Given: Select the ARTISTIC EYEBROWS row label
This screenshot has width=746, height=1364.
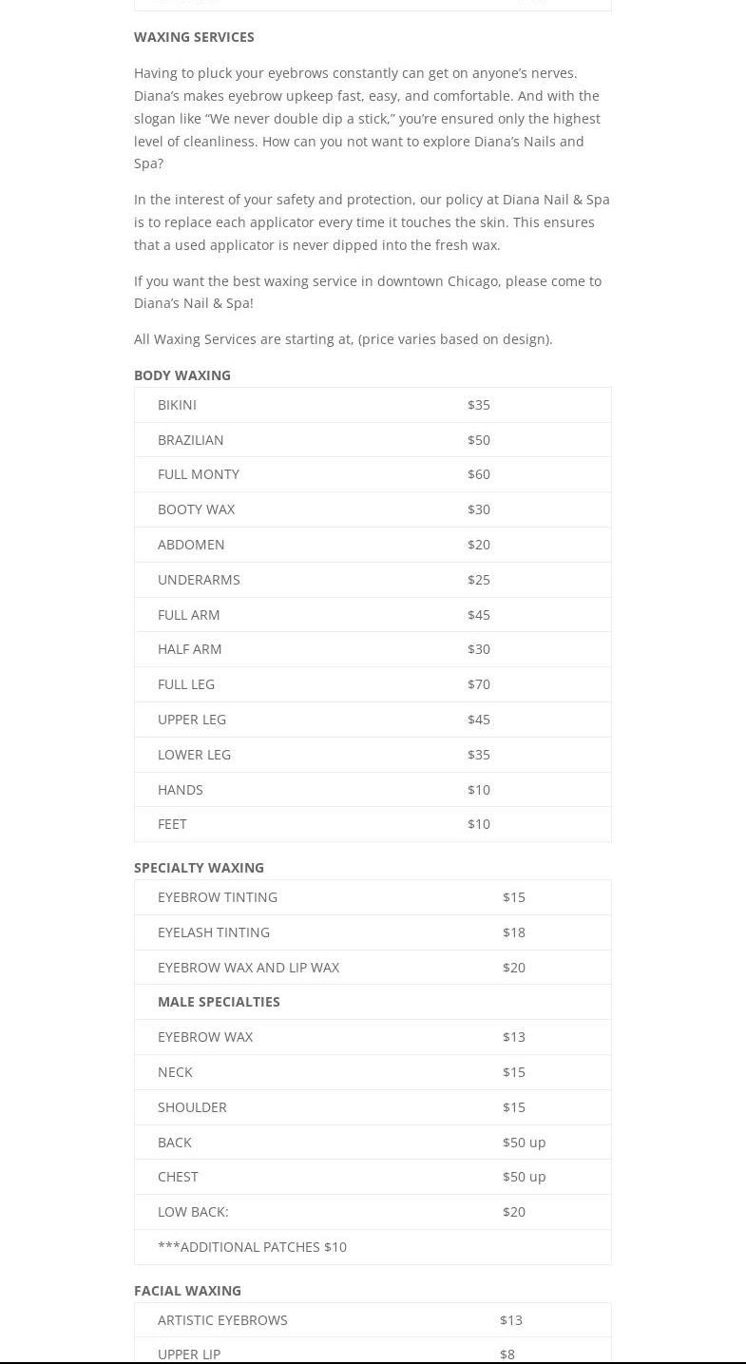Looking at the screenshot, I should click(222, 1320).
